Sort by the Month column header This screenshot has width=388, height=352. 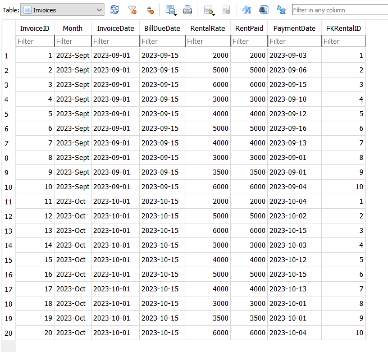coord(73,29)
